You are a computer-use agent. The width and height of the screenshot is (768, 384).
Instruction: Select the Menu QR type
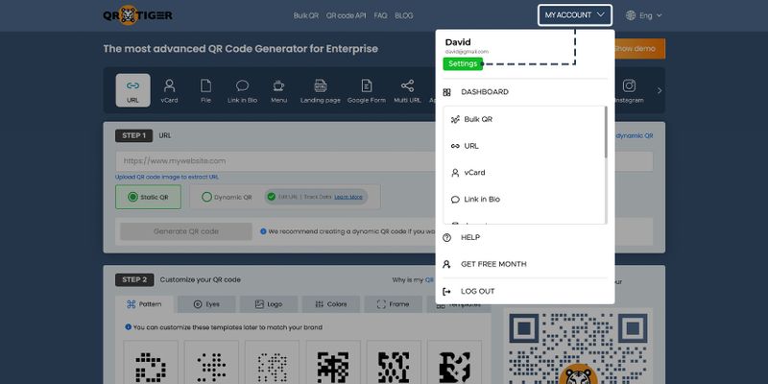[278, 91]
